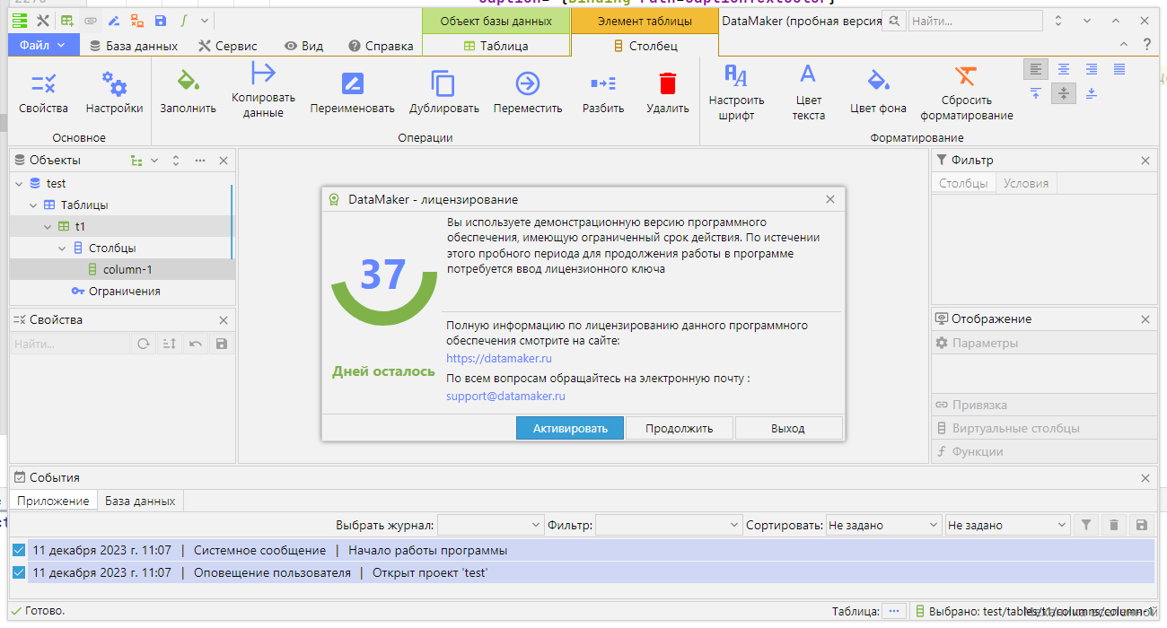1167x628 pixels.
Task: Click Копировать данные arrow icon
Action: 263,73
